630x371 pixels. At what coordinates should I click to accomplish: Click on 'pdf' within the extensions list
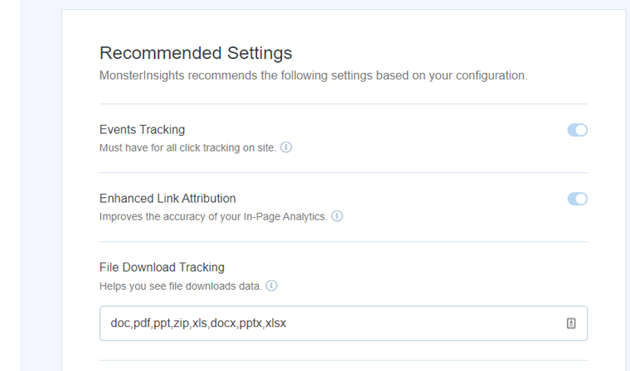tap(142, 323)
